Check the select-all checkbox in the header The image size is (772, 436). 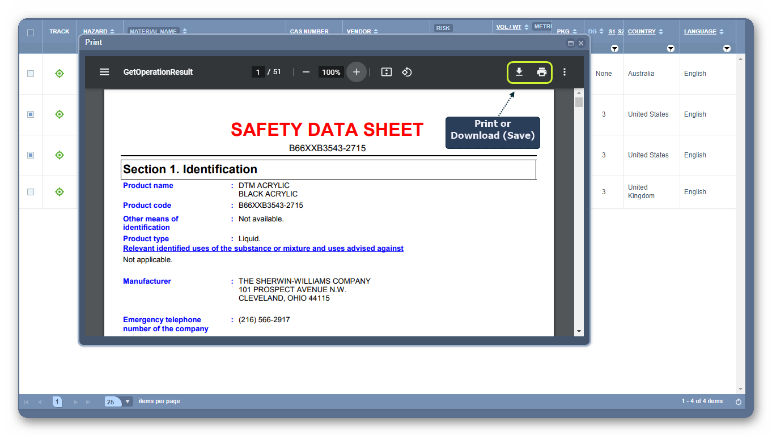click(31, 32)
